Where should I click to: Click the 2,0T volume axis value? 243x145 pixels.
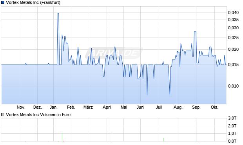232,126
